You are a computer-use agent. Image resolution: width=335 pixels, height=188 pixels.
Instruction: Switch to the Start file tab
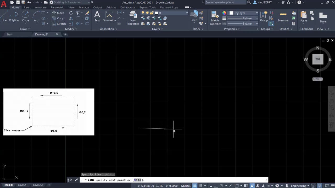click(x=9, y=34)
